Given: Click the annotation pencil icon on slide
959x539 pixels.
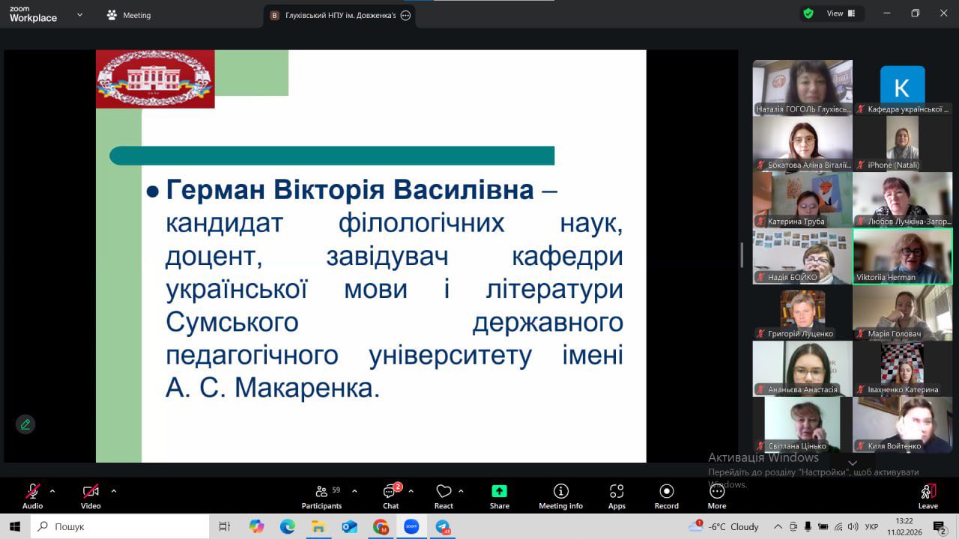Looking at the screenshot, I should point(25,424).
